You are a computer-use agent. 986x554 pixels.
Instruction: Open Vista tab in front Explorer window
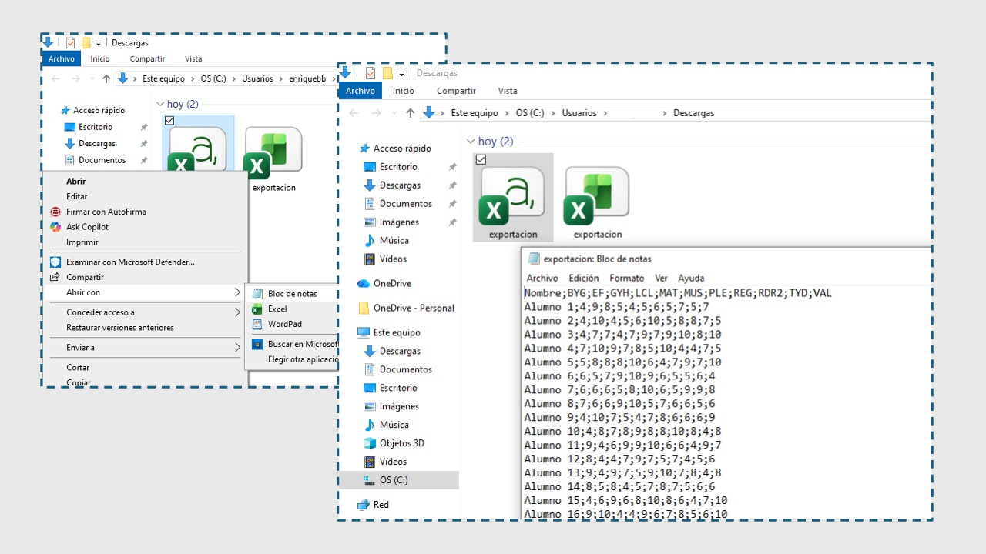coord(508,91)
